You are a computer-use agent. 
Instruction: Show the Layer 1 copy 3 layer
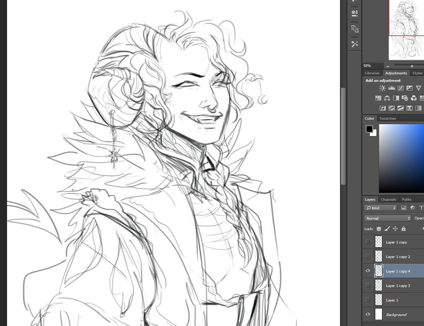(x=368, y=285)
